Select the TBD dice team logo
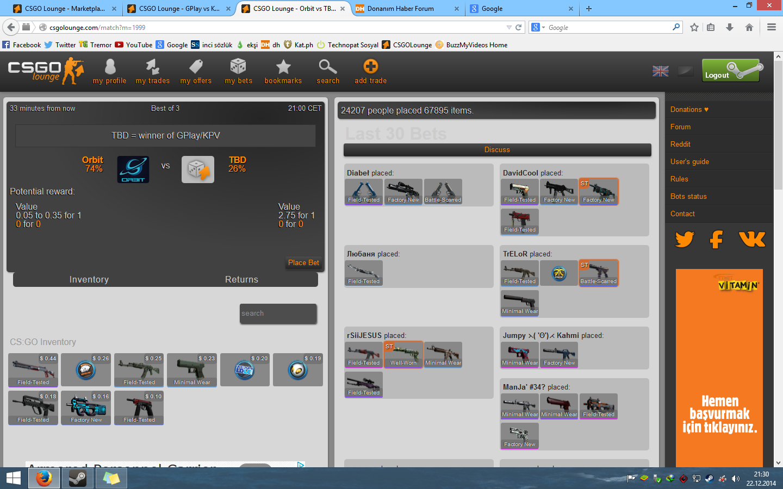 tap(198, 169)
